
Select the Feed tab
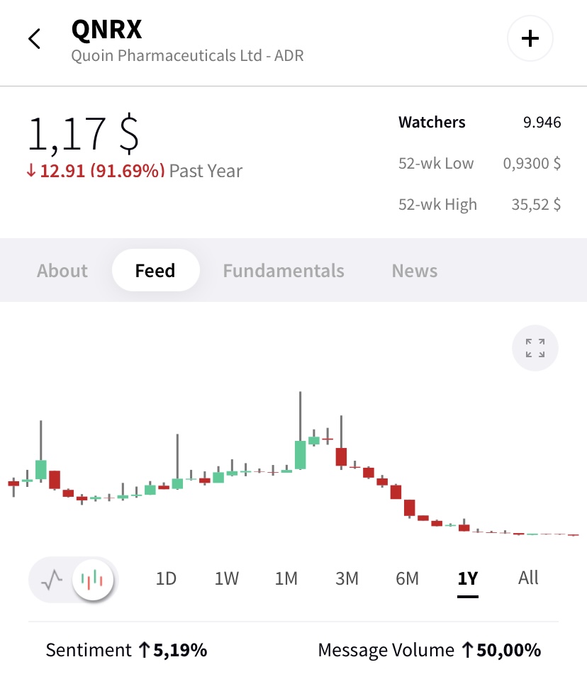click(x=155, y=270)
